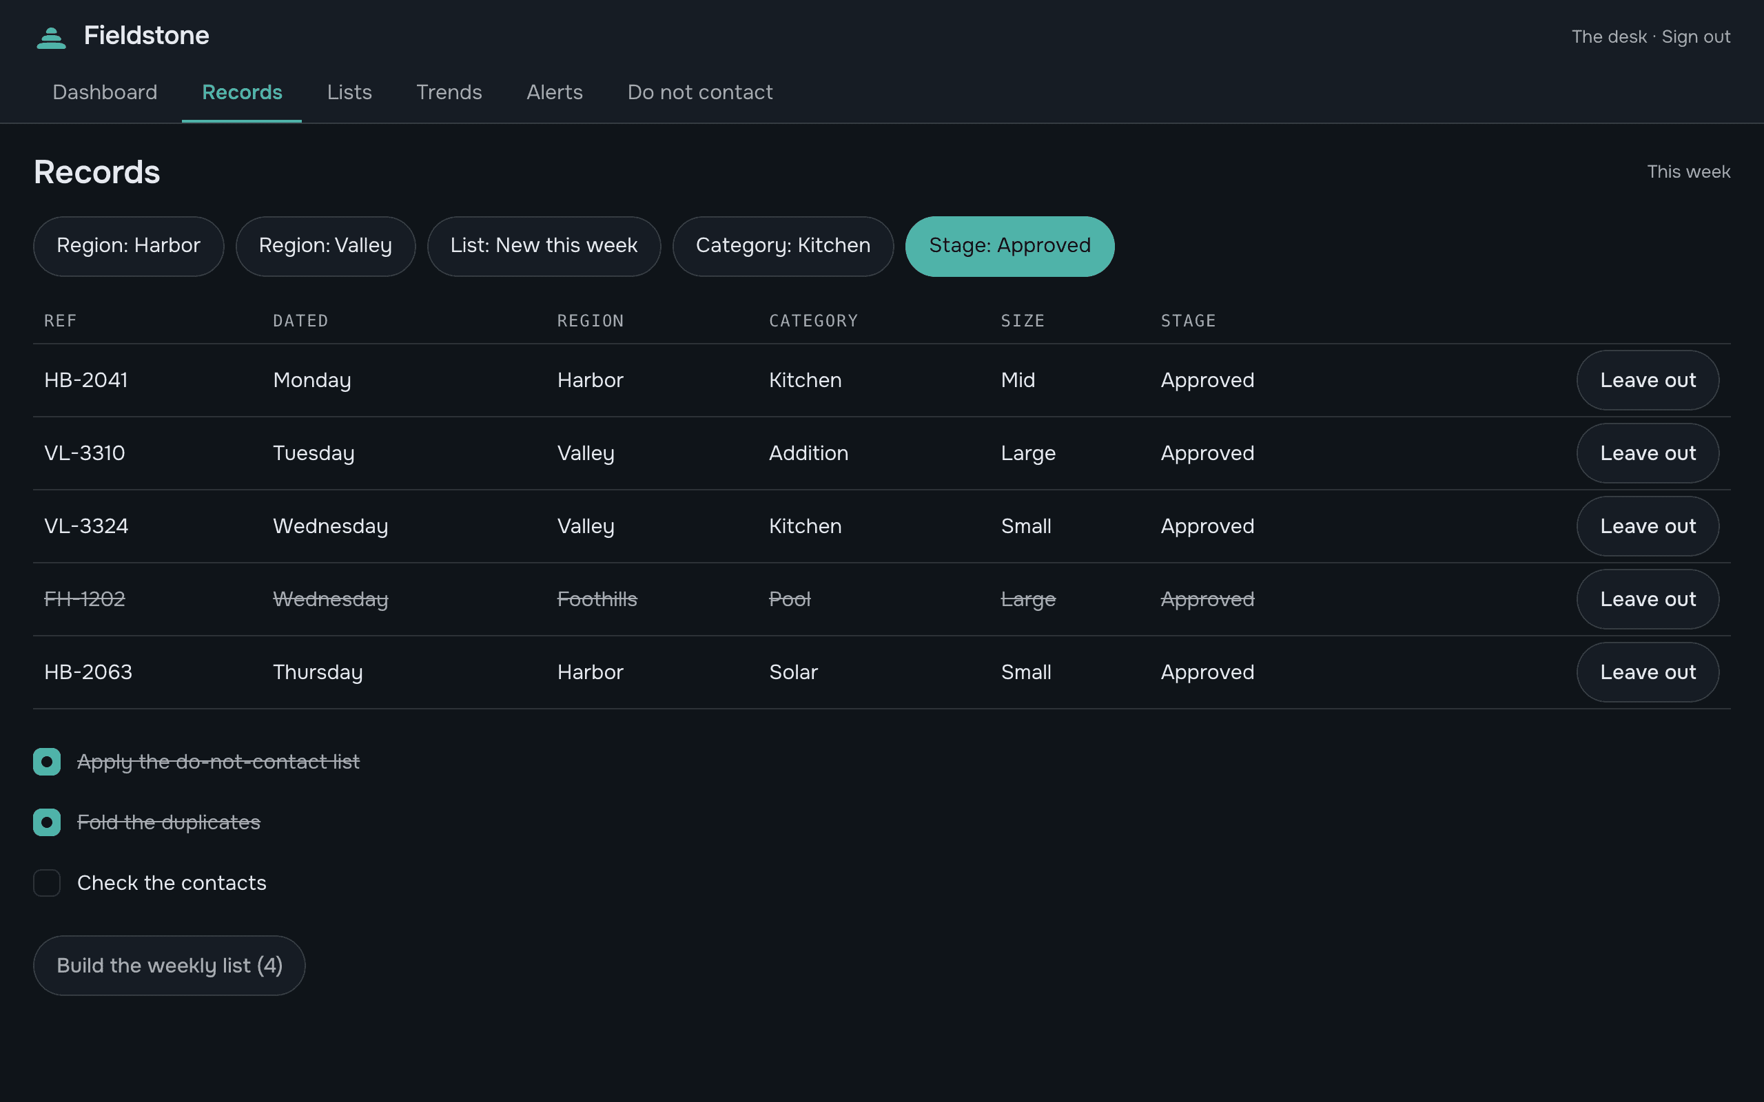Click the Thursday date cell

tap(318, 673)
